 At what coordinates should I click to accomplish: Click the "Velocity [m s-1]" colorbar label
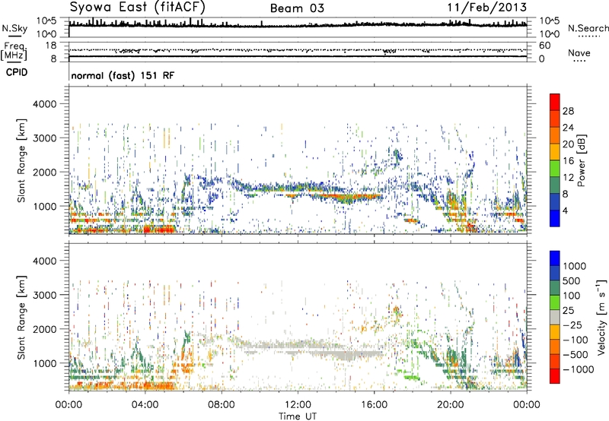coord(601,317)
